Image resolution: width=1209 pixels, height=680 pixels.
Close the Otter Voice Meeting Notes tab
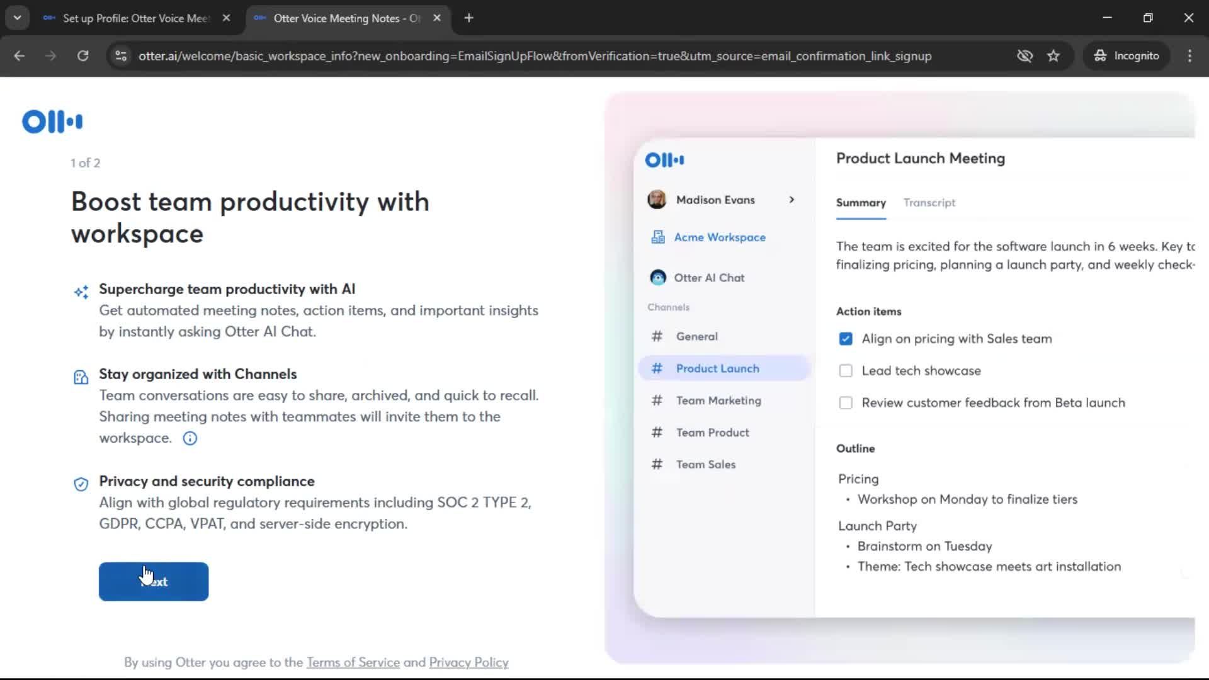click(437, 18)
